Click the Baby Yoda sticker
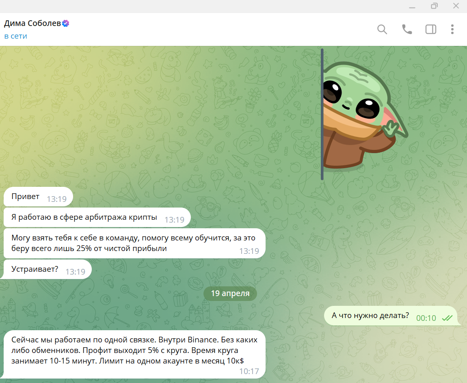 point(364,115)
